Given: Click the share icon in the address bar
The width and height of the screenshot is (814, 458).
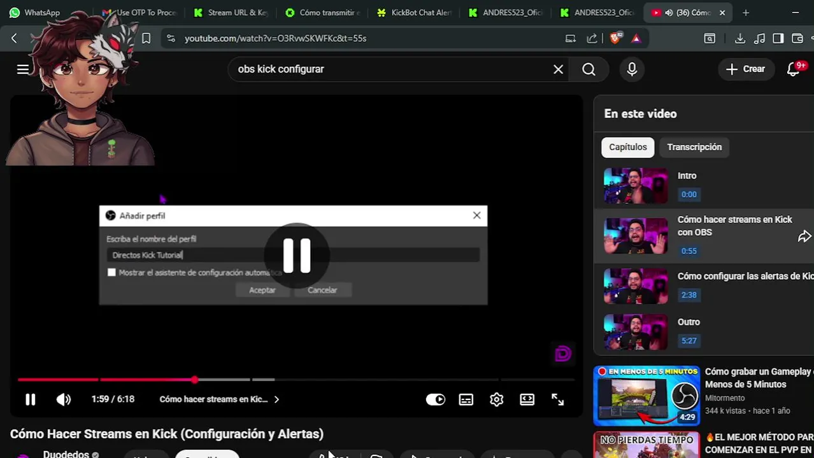Looking at the screenshot, I should [592, 38].
